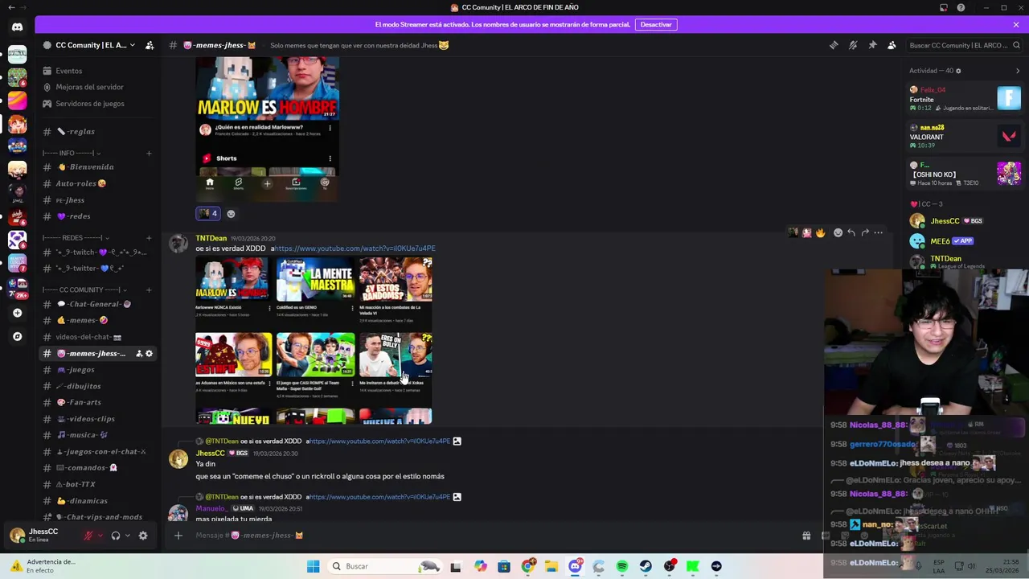Open the Help question mark icon

point(961,7)
